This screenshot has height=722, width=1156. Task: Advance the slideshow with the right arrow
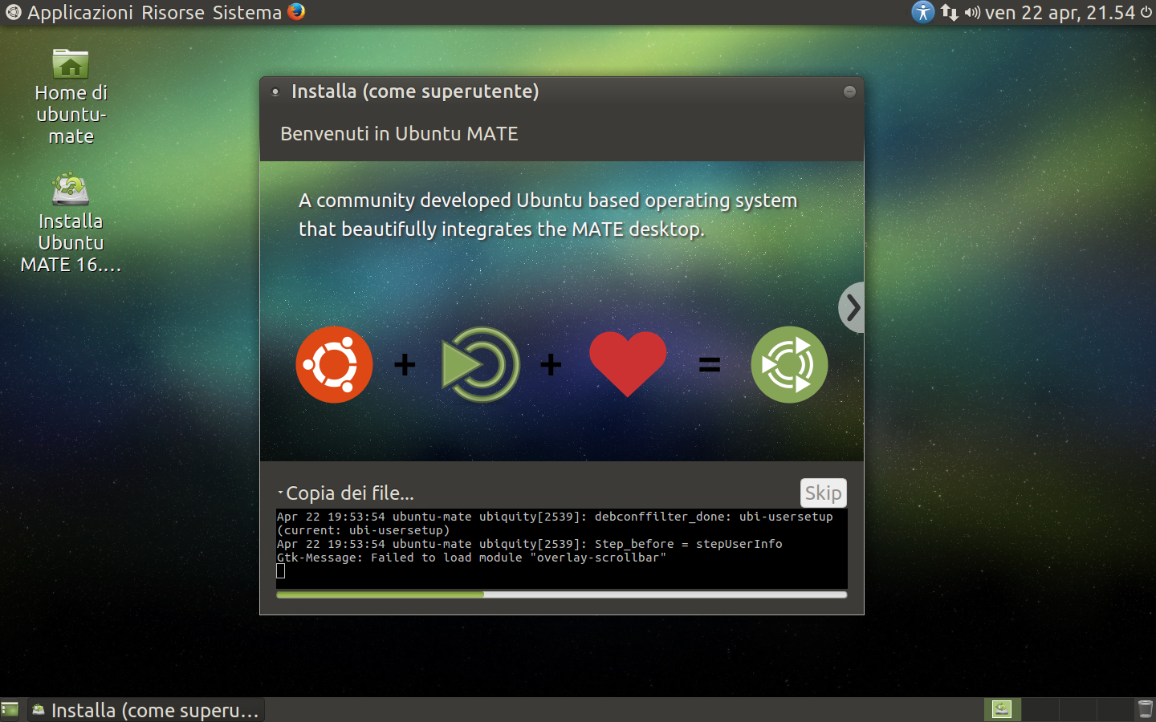click(852, 307)
